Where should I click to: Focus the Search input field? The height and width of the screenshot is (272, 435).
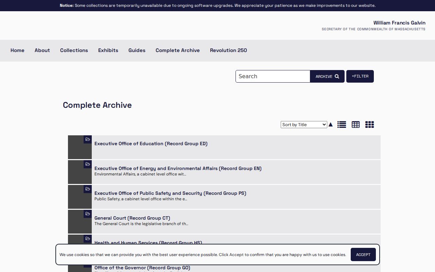(273, 76)
